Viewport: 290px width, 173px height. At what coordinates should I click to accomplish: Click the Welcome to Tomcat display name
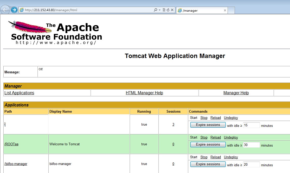[x=64, y=144]
